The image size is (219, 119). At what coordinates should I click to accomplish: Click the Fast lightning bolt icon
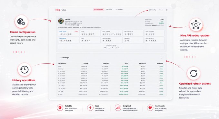(x=90, y=108)
